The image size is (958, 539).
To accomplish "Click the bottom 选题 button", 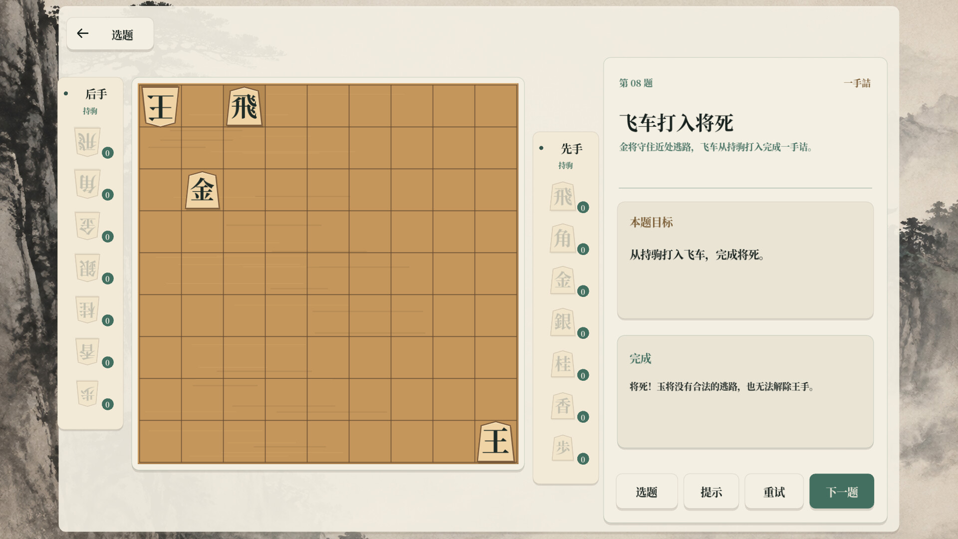I will tap(647, 492).
